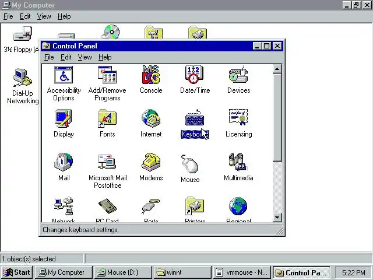Switch to Mouse (D:) taskbar button
373x280 pixels.
tap(123, 272)
